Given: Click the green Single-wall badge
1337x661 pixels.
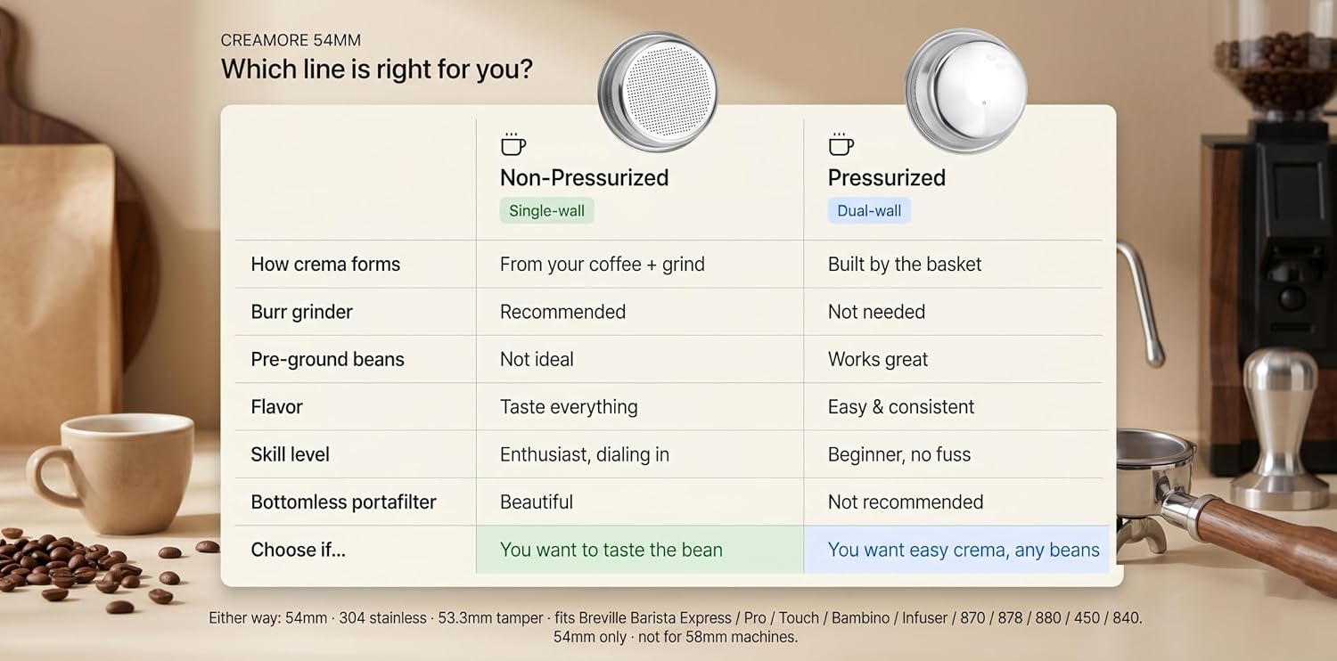Looking at the screenshot, I should 547,211.
